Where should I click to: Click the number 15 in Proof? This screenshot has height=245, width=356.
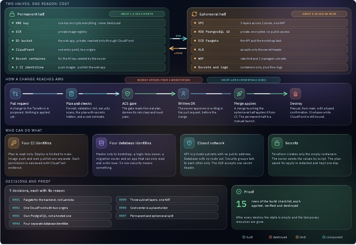(x=241, y=204)
